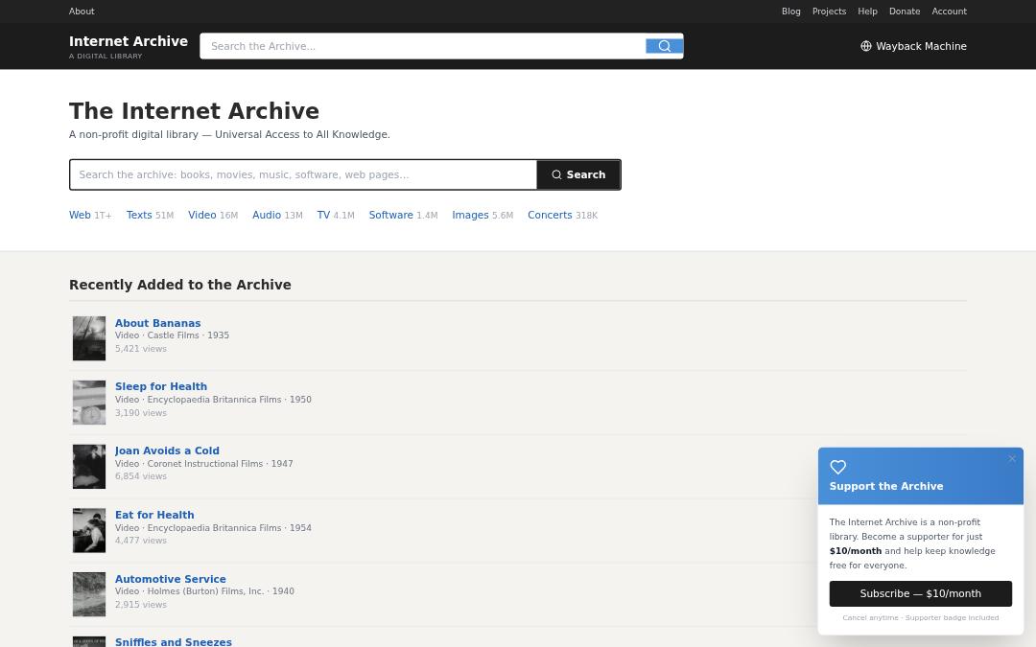Image resolution: width=1036 pixels, height=647 pixels.
Task: Click the About Bananas thumbnail
Action: click(89, 338)
